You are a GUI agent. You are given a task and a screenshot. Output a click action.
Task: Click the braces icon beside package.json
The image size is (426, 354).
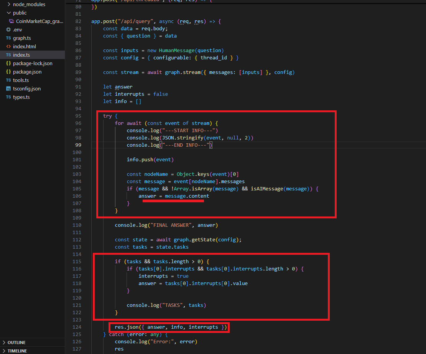tap(8, 72)
